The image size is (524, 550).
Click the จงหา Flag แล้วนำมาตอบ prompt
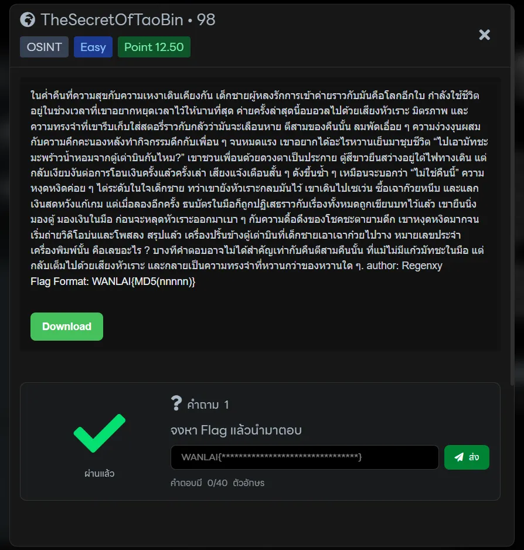point(236,430)
